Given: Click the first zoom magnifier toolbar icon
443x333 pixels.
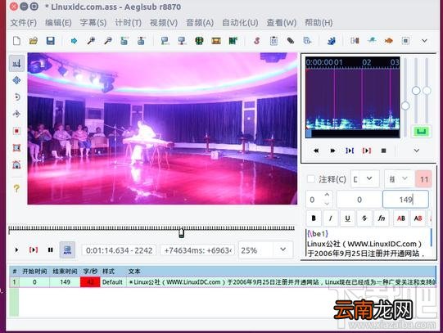Looking at the screenshot, I should [x=91, y=41].
